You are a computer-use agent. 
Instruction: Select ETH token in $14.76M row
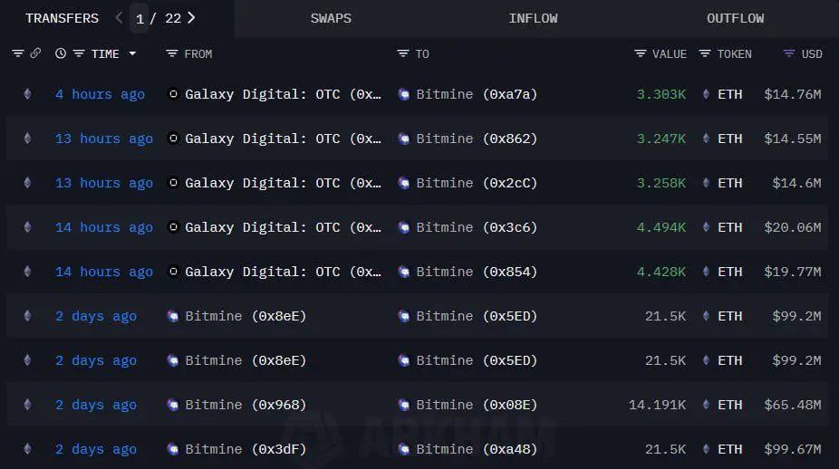coord(730,95)
